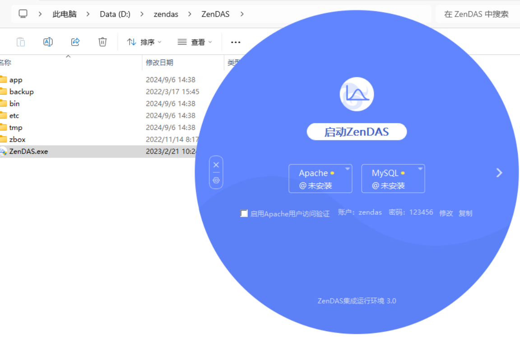Select the ZenDAS.exe file
This screenshot has height=337, width=520.
click(28, 152)
